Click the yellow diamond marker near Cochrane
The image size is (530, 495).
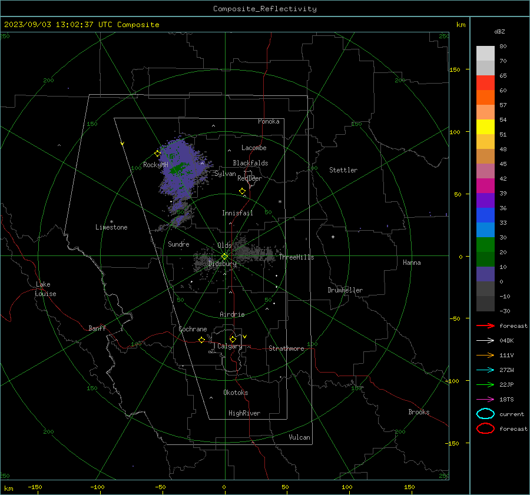(x=202, y=340)
